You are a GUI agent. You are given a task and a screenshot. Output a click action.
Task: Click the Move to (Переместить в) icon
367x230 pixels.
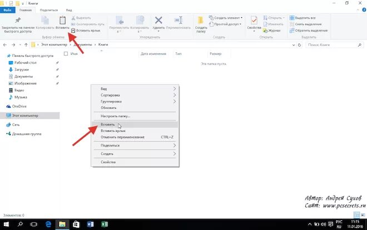(120, 21)
